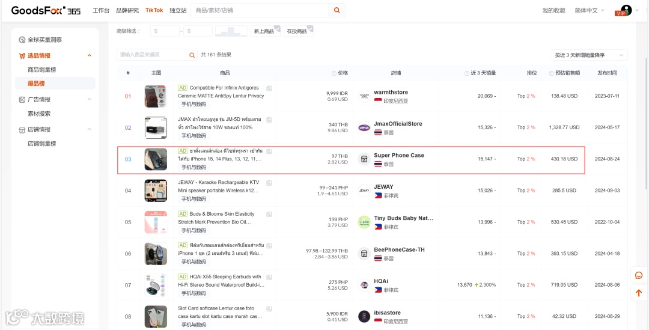Open the JMAX JM-5D speaker product title
This screenshot has height=330, width=649.
point(219,123)
